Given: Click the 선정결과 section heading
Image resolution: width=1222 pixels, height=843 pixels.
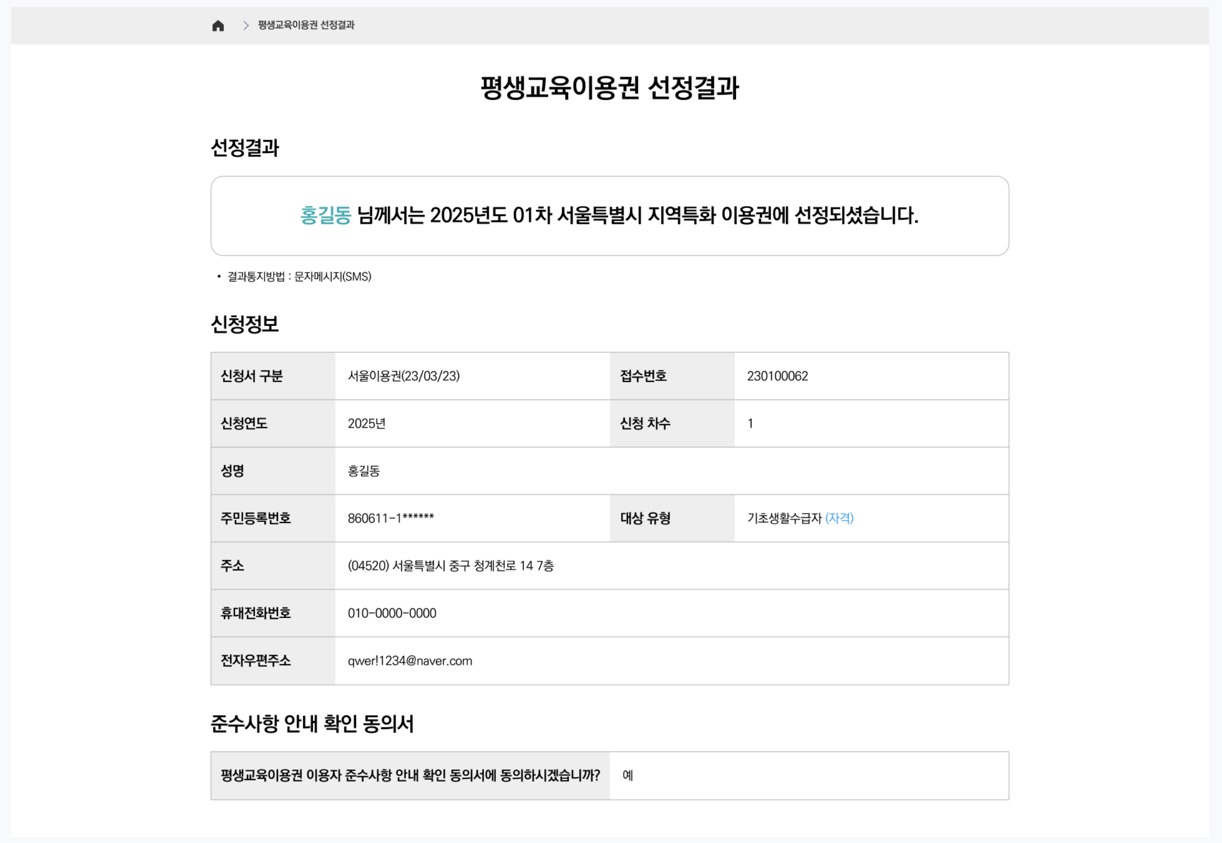Looking at the screenshot, I should [x=244, y=148].
